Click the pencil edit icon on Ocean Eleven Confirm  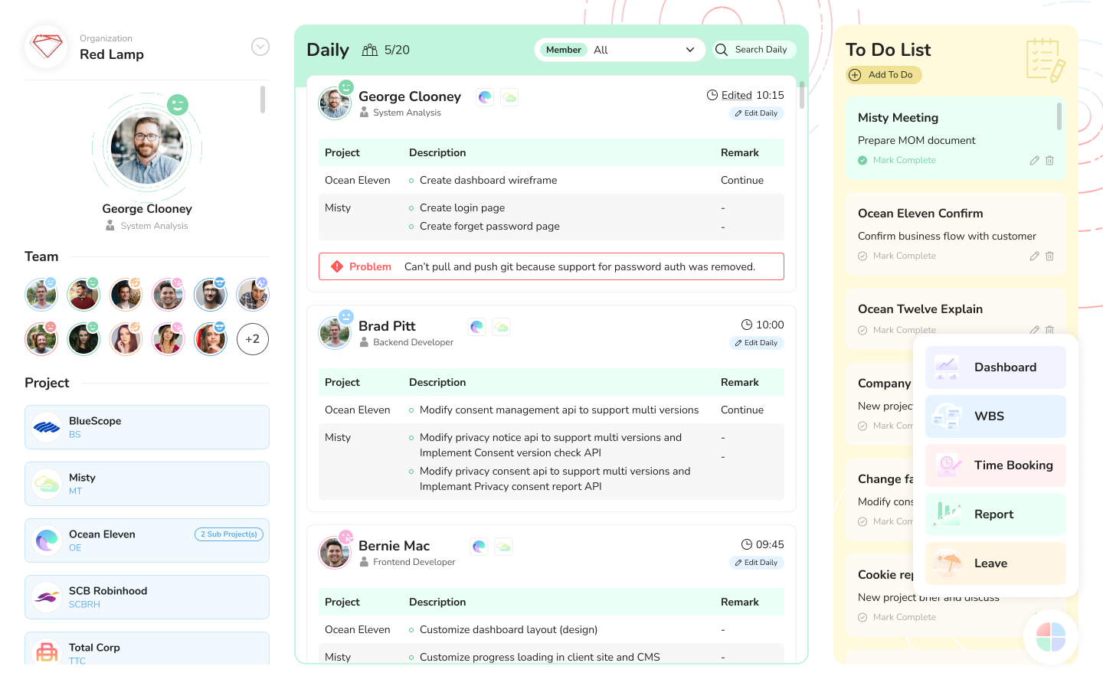pyautogui.click(x=1034, y=256)
